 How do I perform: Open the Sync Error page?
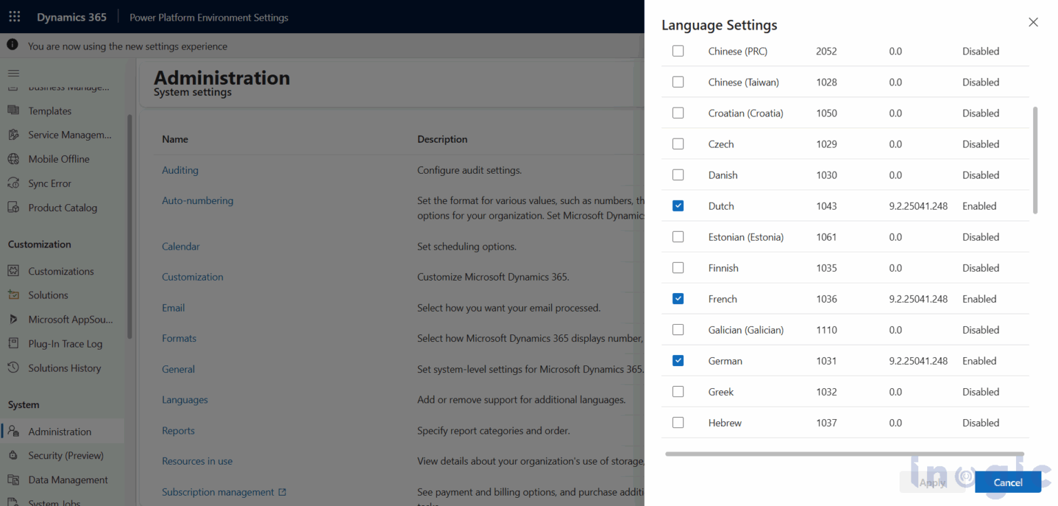pyautogui.click(x=48, y=183)
